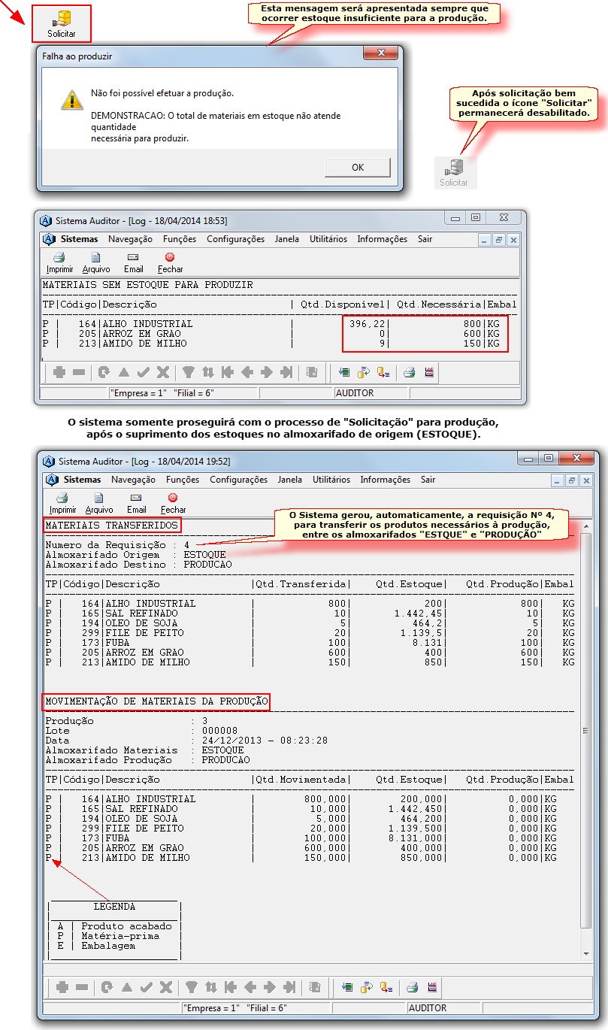Image resolution: width=608 pixels, height=1030 pixels.
Task: Click Sair in the 19:52 log window menu
Action: [x=428, y=480]
